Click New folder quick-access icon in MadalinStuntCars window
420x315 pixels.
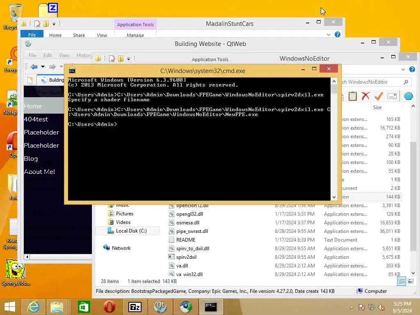pyautogui.click(x=46, y=24)
